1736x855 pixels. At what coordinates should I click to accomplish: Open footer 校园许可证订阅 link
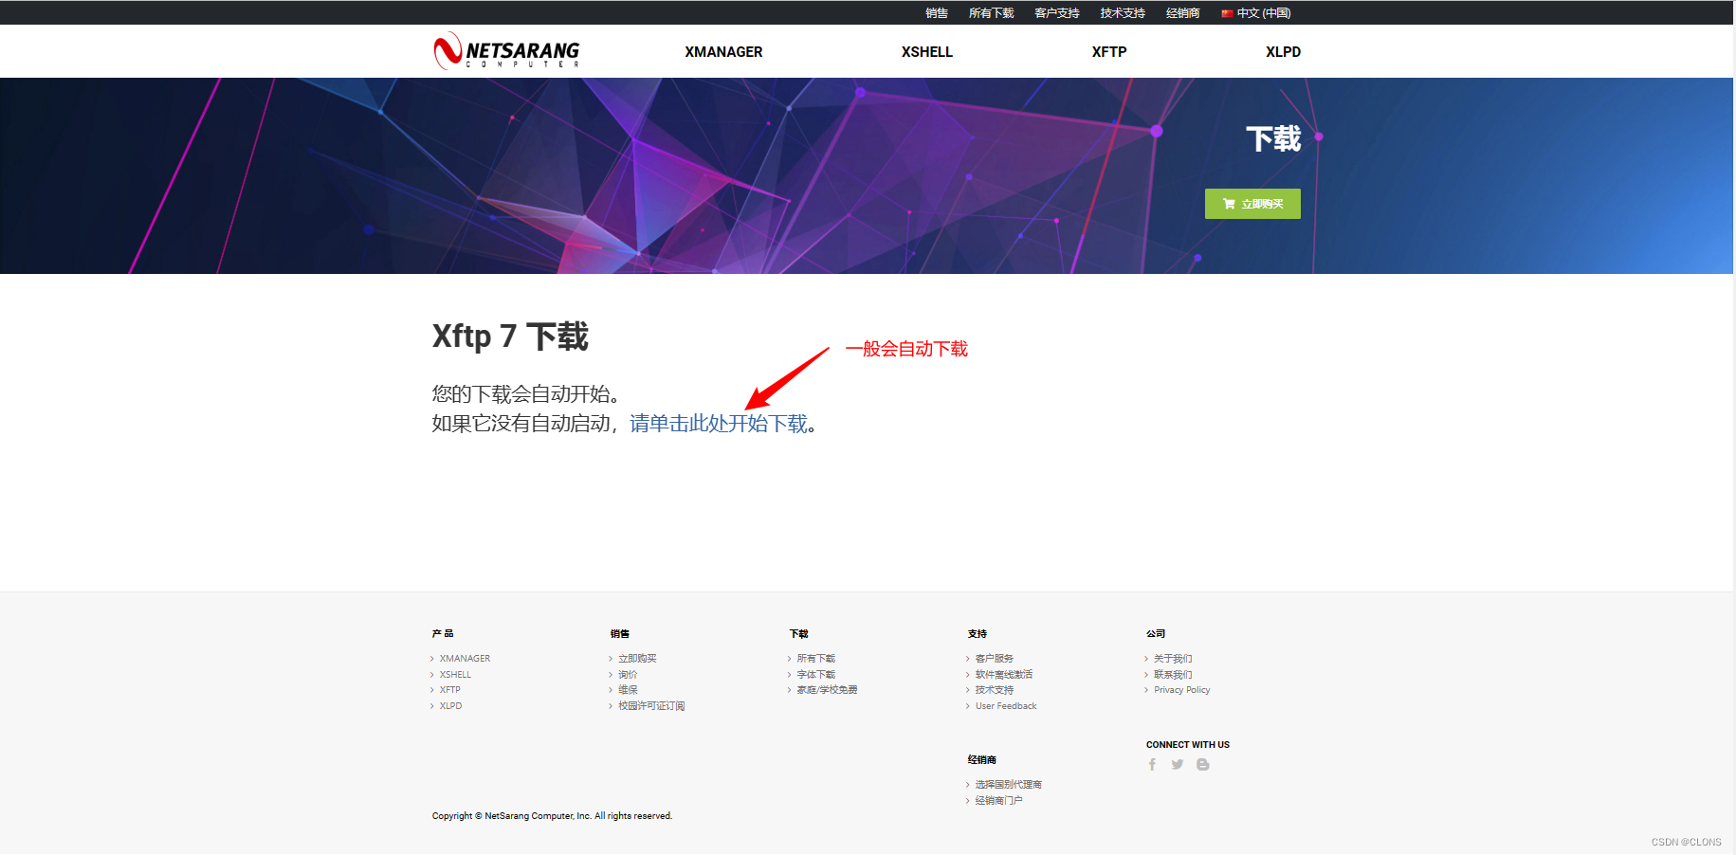tap(651, 706)
